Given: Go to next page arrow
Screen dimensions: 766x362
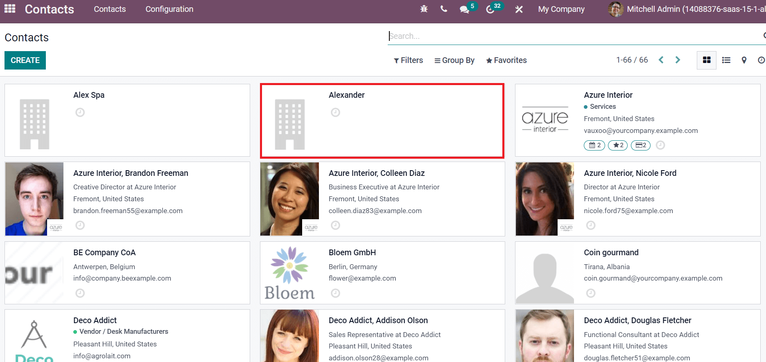Looking at the screenshot, I should pyautogui.click(x=678, y=60).
